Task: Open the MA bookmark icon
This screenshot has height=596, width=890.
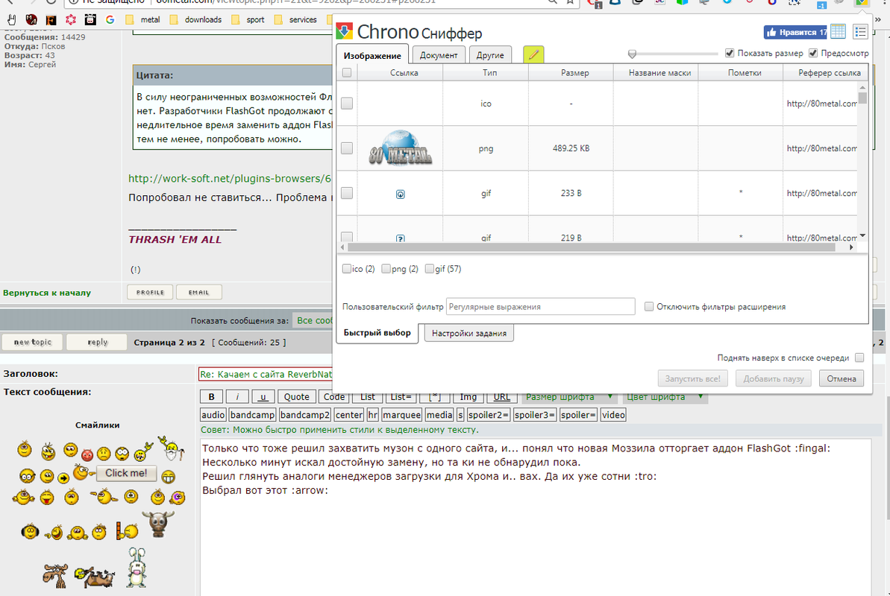Action: (32, 19)
